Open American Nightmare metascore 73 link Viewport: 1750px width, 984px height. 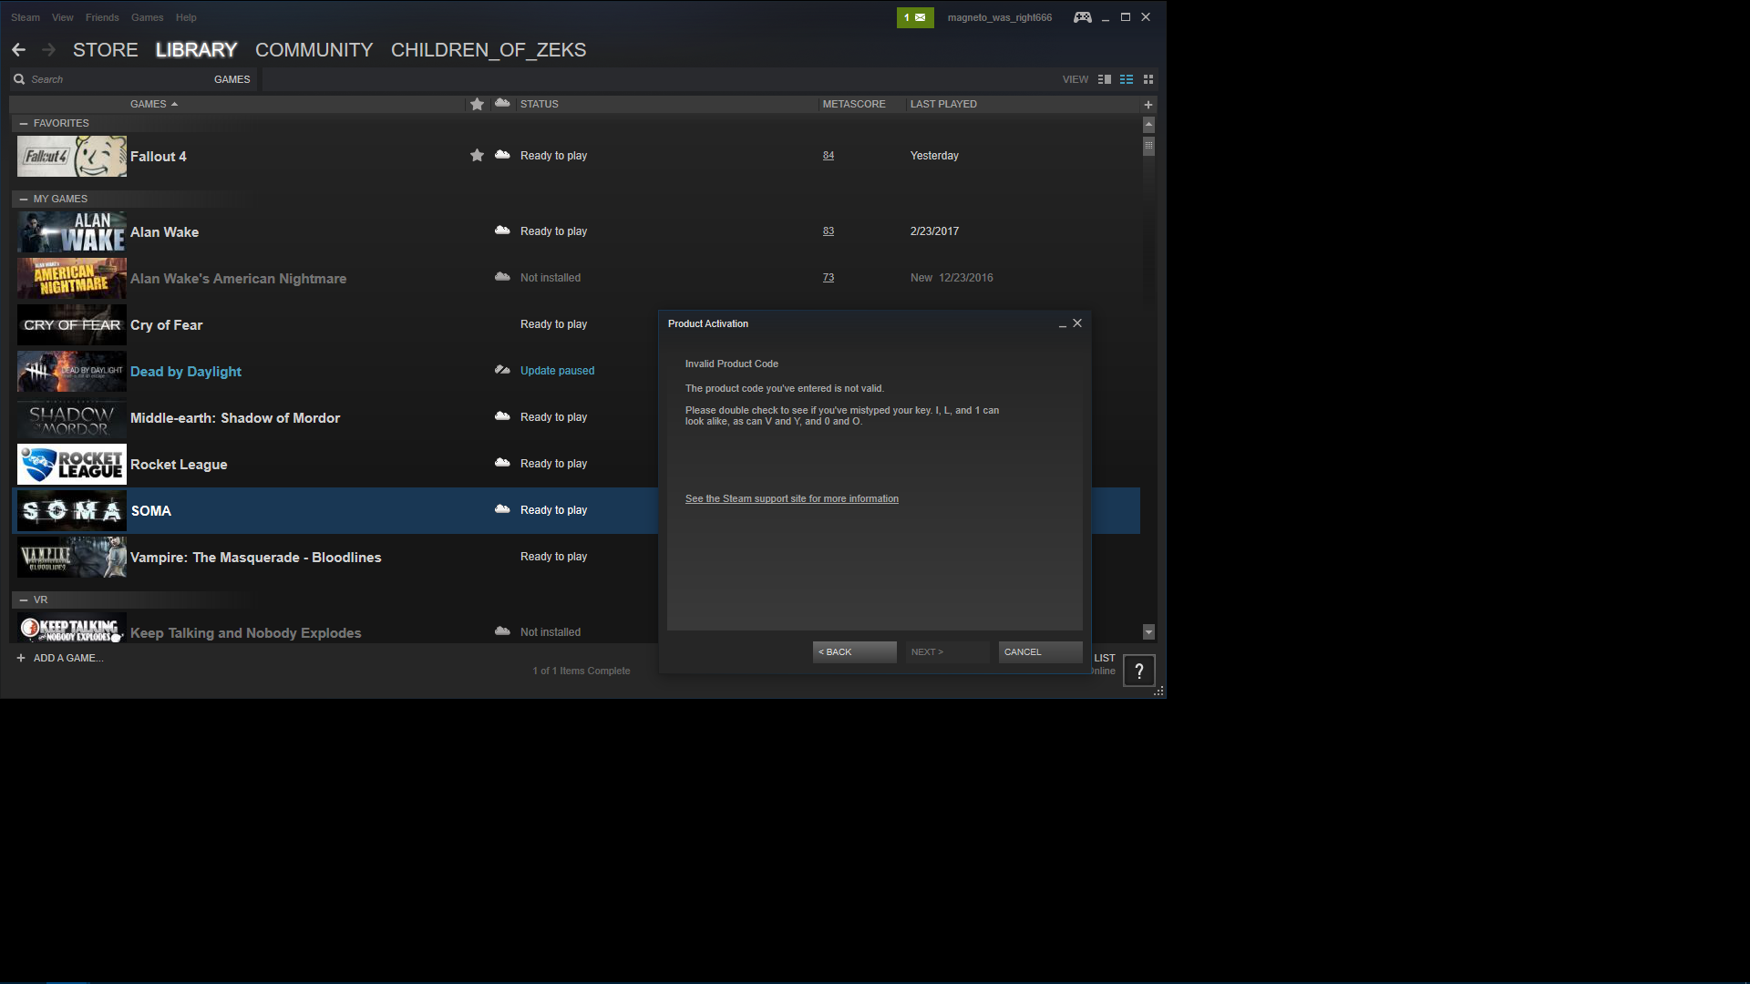[829, 278]
